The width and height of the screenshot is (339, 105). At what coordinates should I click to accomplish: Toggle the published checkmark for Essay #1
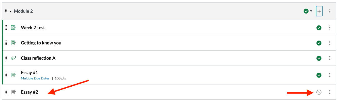pos(319,75)
